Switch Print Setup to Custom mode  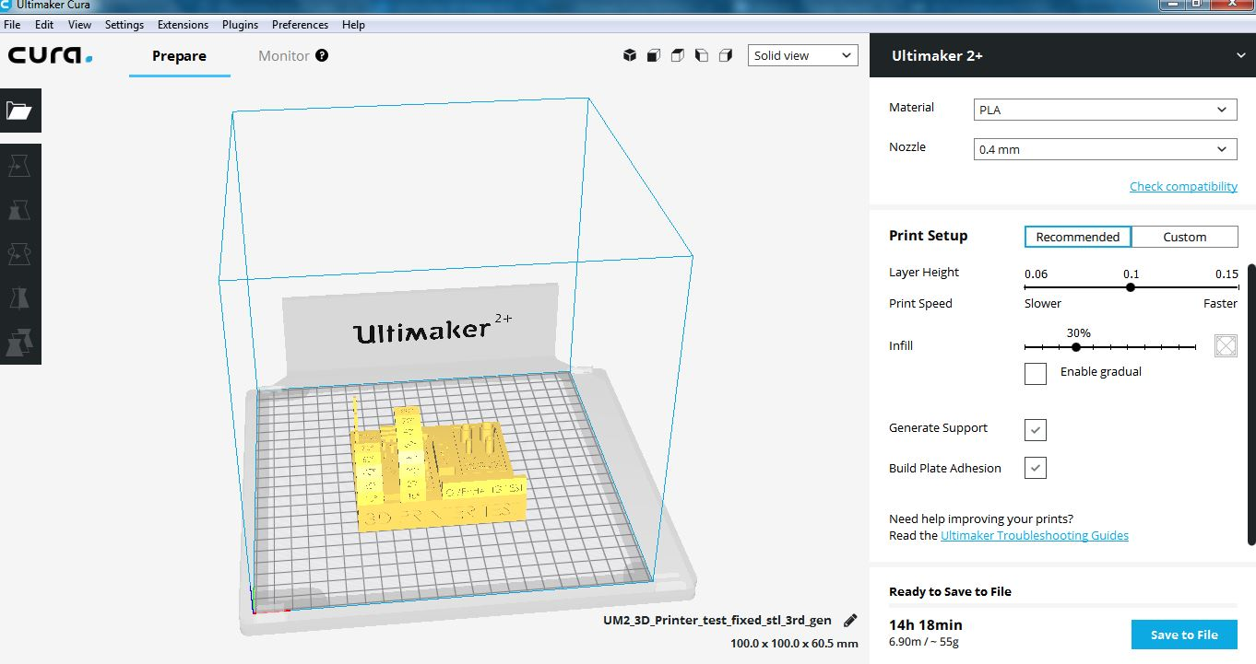pyautogui.click(x=1185, y=237)
